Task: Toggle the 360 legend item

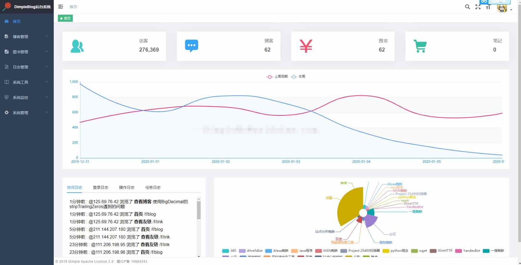Action: pos(229,251)
